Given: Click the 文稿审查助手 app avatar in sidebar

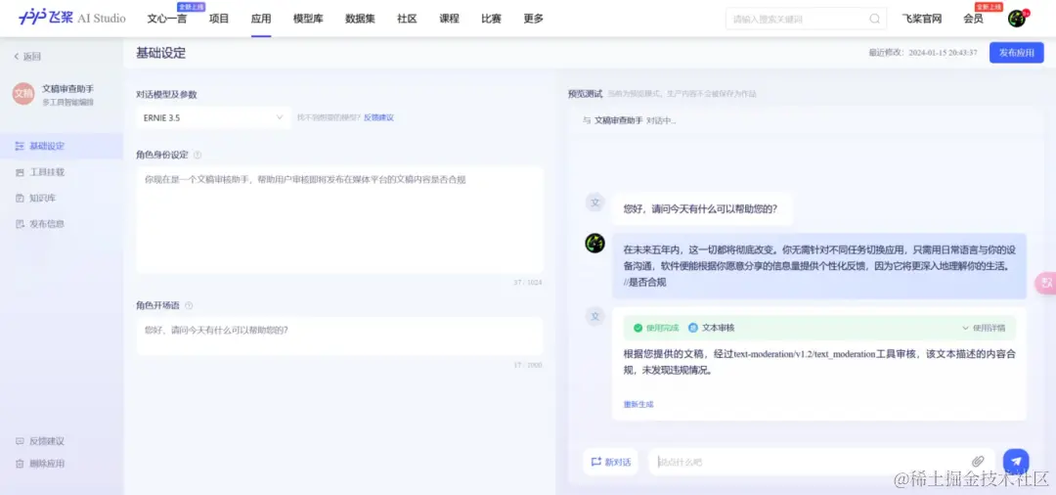Looking at the screenshot, I should 22,94.
